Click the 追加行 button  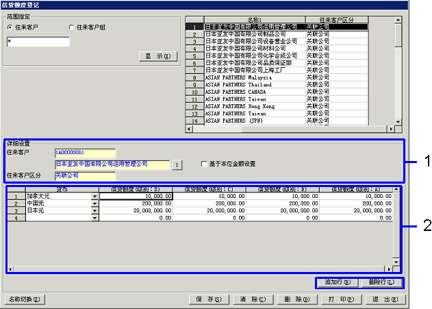tap(337, 282)
